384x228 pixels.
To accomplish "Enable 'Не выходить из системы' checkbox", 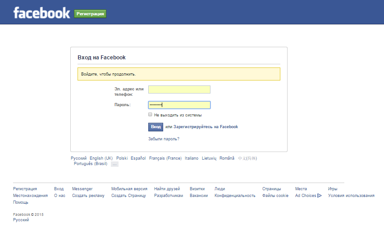I will (x=150, y=114).
